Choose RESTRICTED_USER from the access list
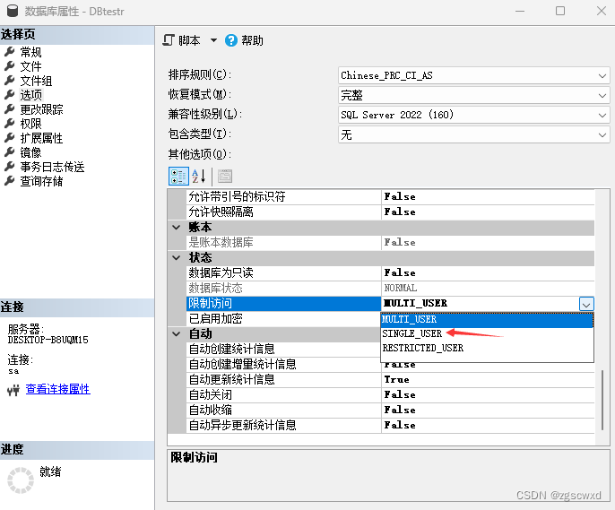The width and height of the screenshot is (615, 510). (x=422, y=348)
